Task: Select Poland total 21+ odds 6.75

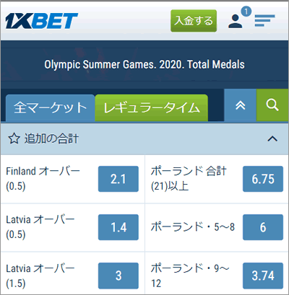Action: 263,179
